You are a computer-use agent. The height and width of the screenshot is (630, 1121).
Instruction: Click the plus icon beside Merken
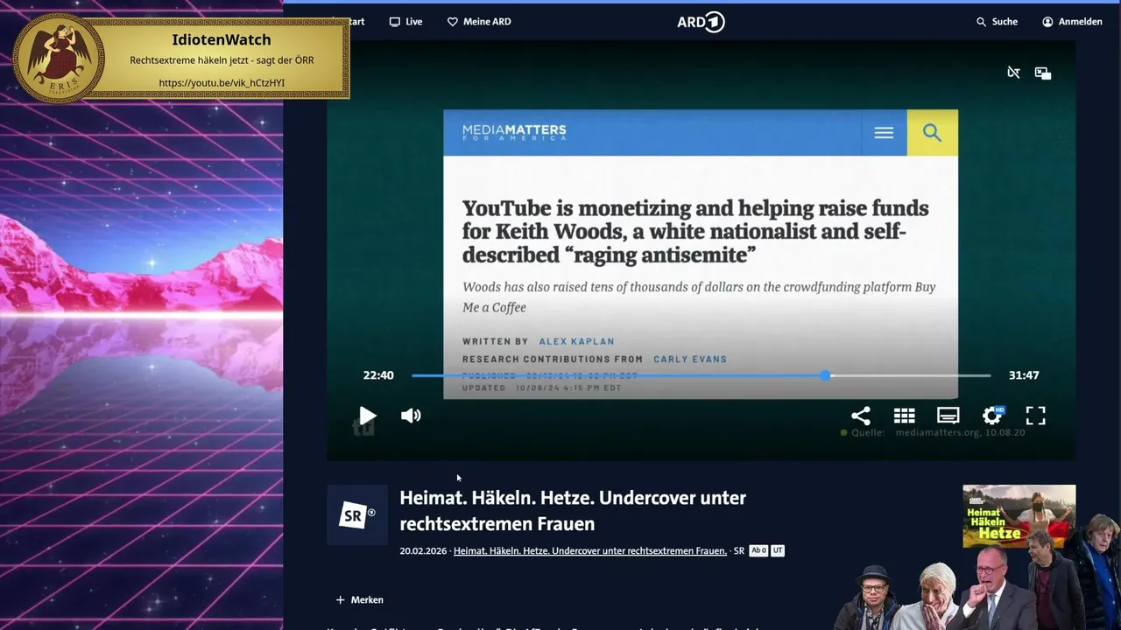(341, 599)
